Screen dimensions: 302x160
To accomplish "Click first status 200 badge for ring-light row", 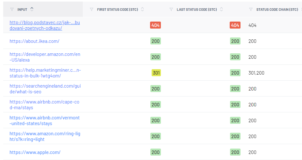I will (x=156, y=137).
